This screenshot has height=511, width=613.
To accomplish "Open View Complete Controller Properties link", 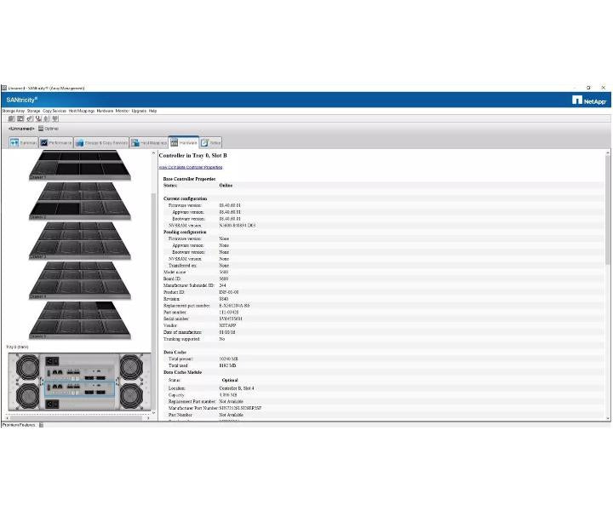I will point(191,167).
